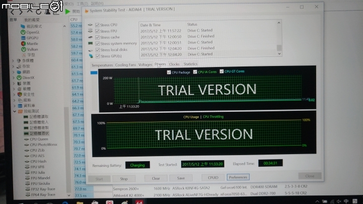
Task: Click green start play icon in toolbar
Action: click(68, 11)
